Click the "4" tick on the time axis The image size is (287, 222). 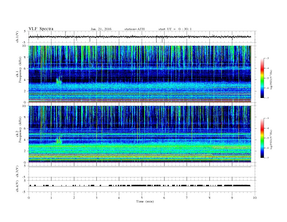119,198
